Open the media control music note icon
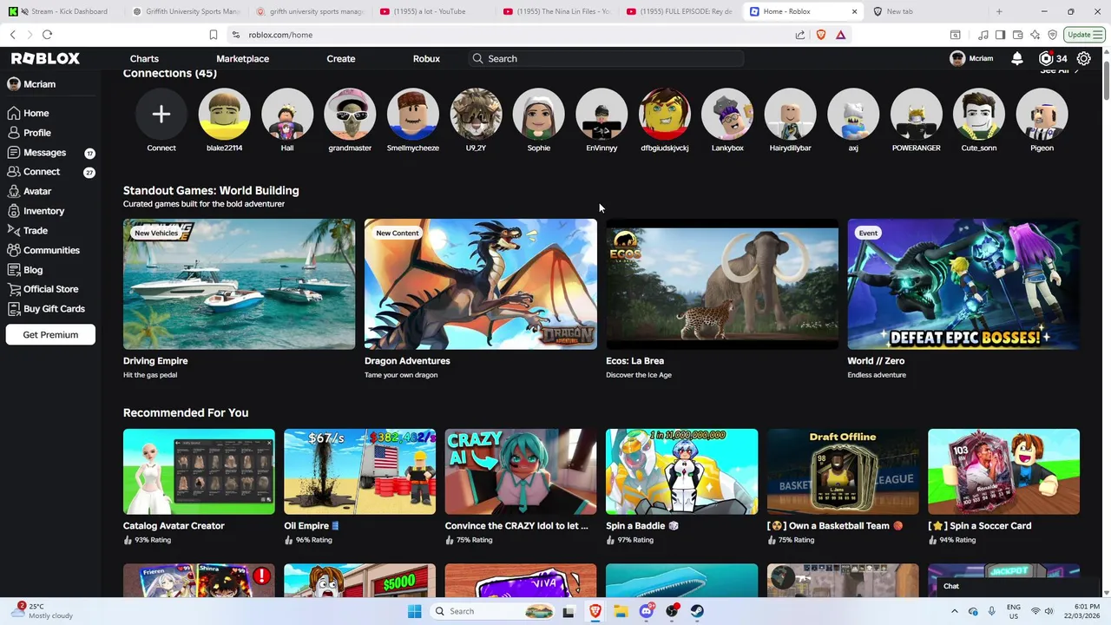This screenshot has height=625, width=1111. 983,35
